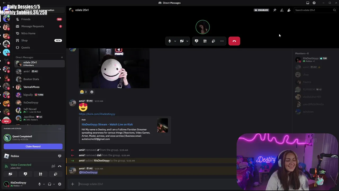Image resolution: width=339 pixels, height=191 pixels.
Task: Select shellshitter192 in the Members list
Action: (x=315, y=97)
